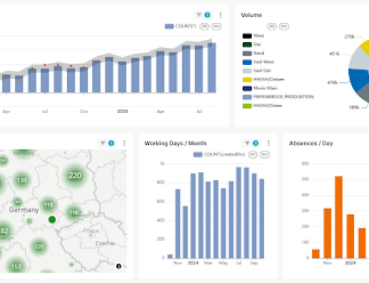Click filter count badge on top chart panel

point(207,15)
